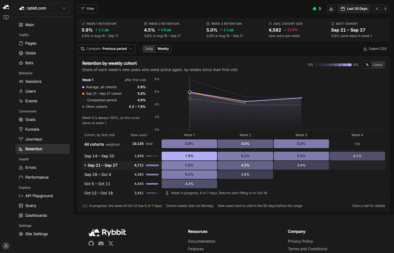Switch cohort view to Weekly
The image size is (394, 253).
[163, 49]
